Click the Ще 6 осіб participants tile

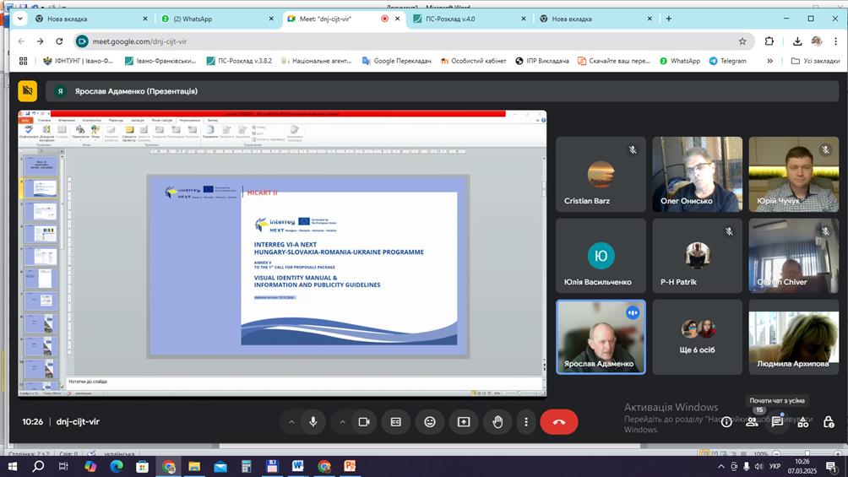coord(696,336)
